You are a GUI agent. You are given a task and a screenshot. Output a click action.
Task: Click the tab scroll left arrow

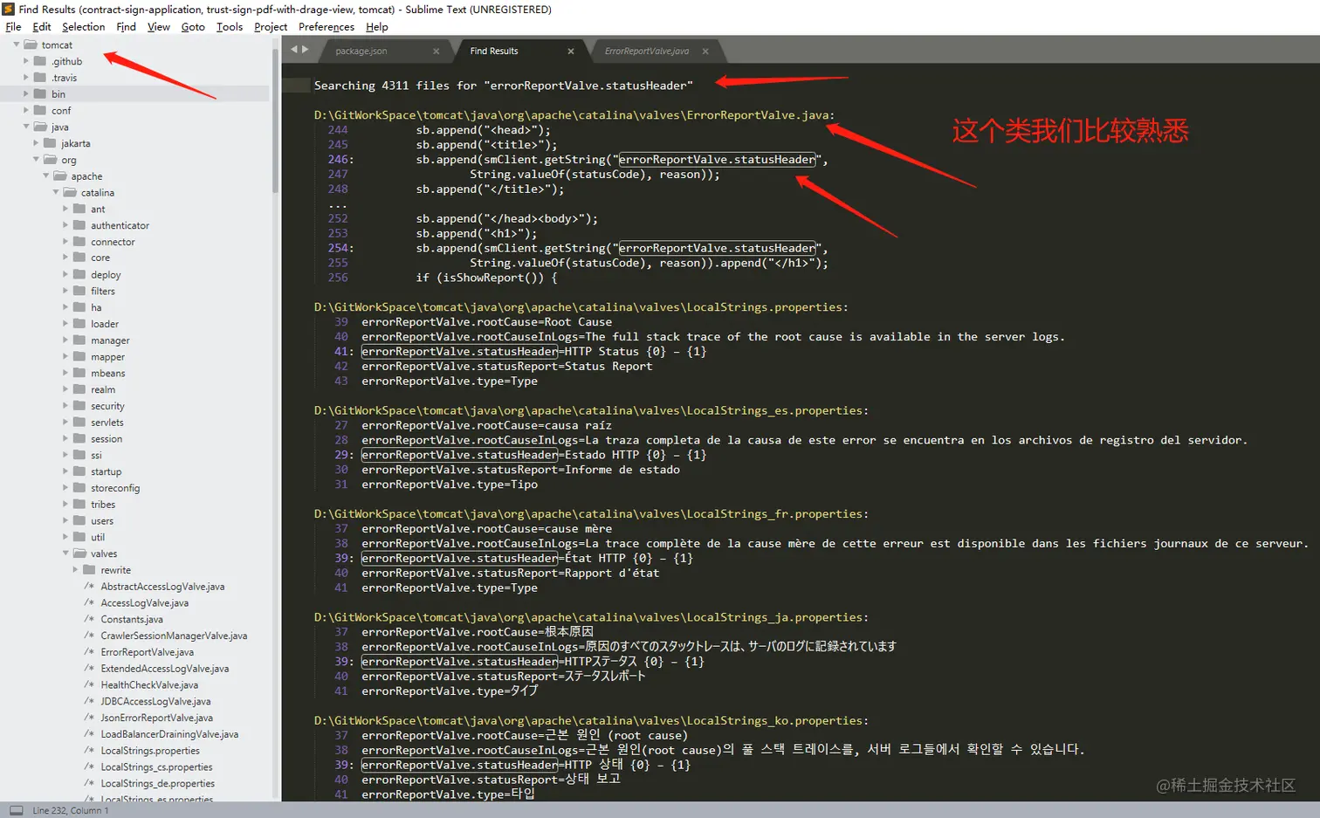[x=294, y=50]
